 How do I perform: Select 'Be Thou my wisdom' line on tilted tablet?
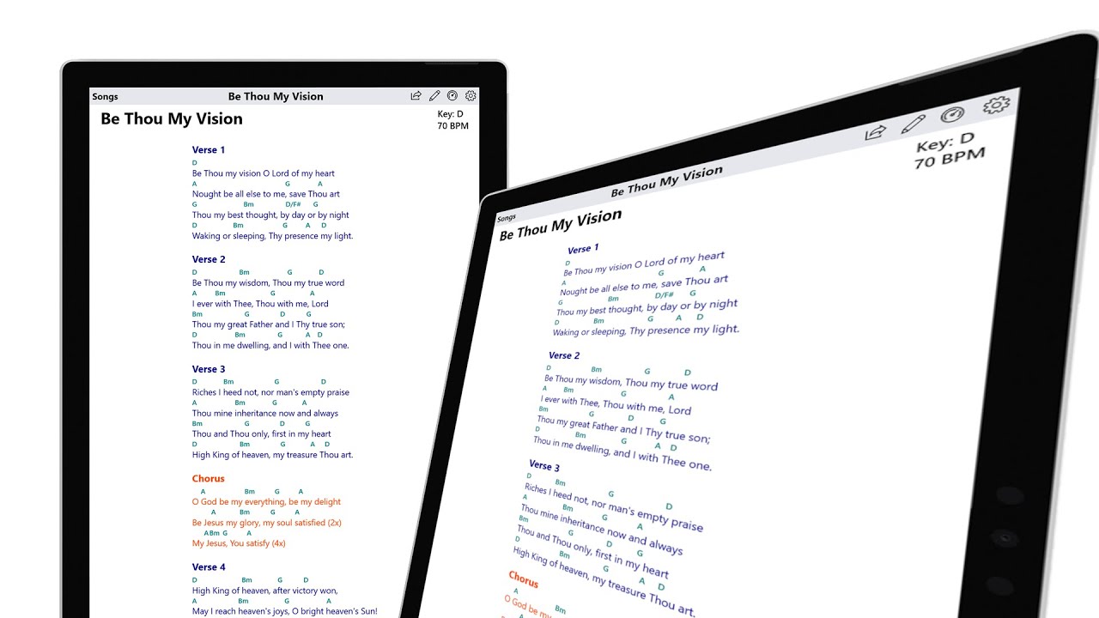click(x=631, y=381)
